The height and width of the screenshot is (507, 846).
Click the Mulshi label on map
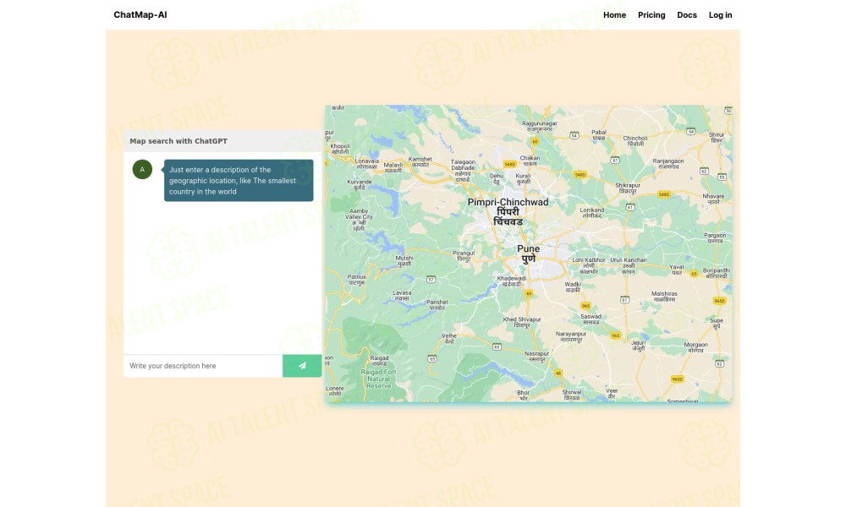[x=404, y=261]
